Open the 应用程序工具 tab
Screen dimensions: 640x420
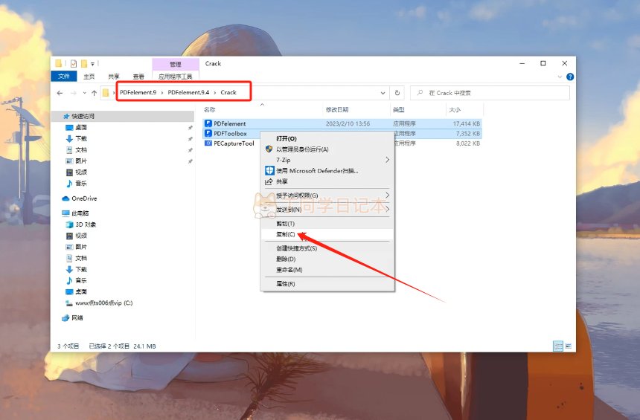point(176,77)
